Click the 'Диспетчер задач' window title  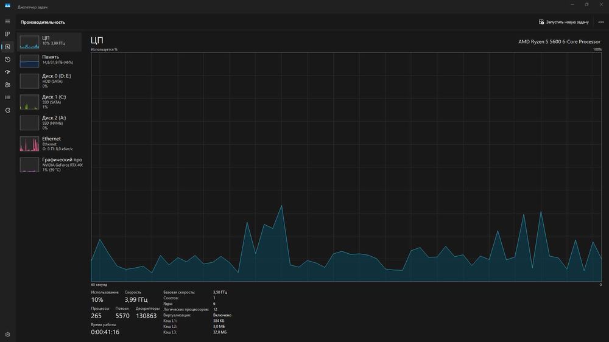click(x=33, y=7)
